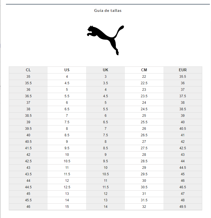The height and width of the screenshot is (218, 211).
Task: Click CL size 46 in last row
Action: tap(28, 207)
